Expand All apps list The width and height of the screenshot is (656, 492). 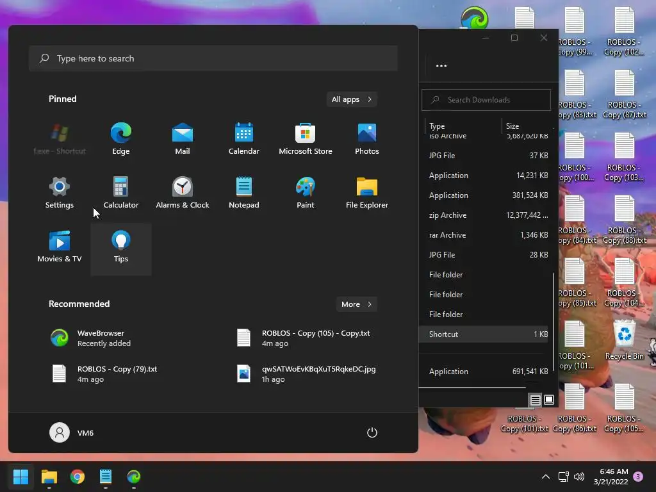(x=352, y=99)
